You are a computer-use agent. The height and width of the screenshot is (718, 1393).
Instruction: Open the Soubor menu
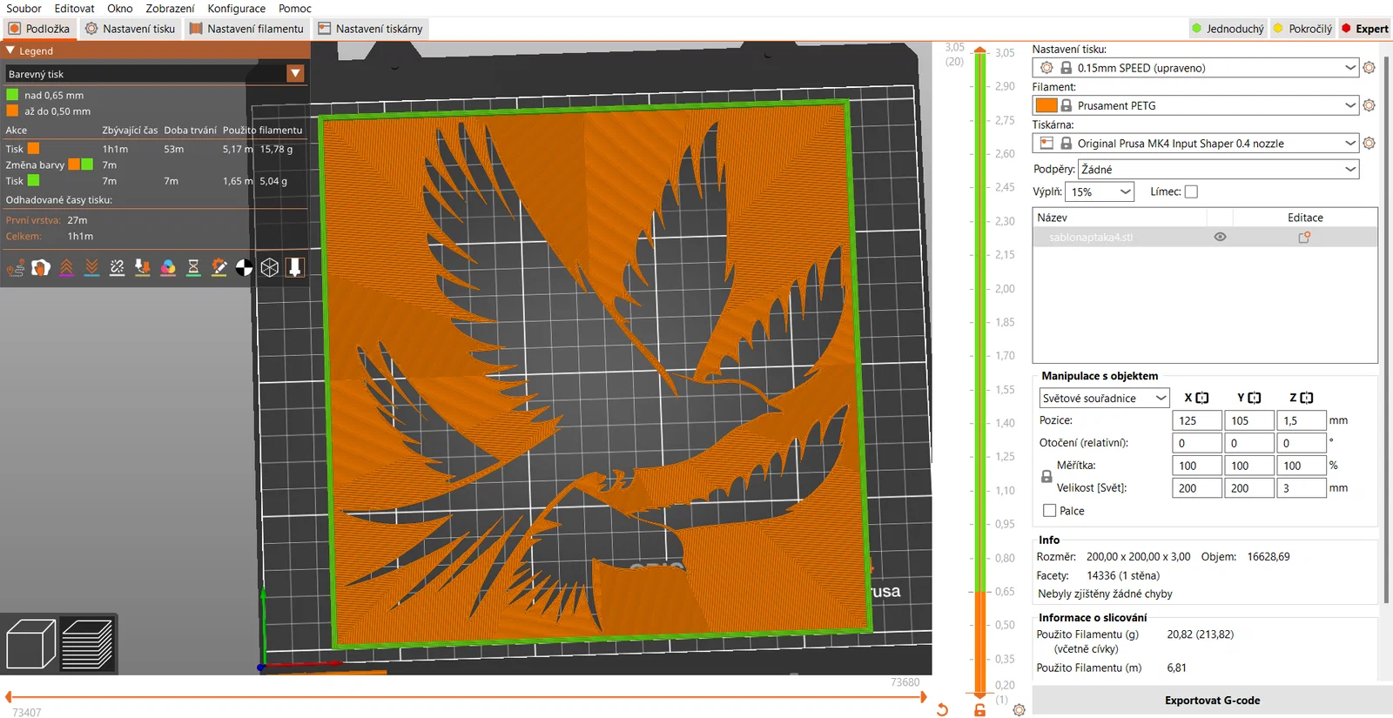tap(24, 9)
